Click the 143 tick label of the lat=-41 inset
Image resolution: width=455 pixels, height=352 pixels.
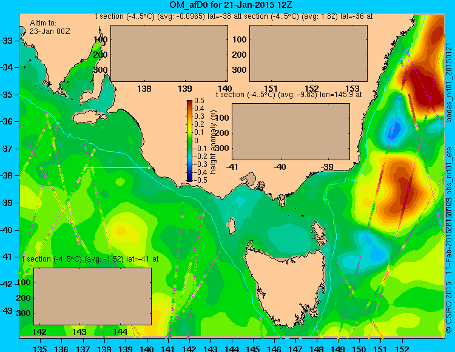(79, 332)
